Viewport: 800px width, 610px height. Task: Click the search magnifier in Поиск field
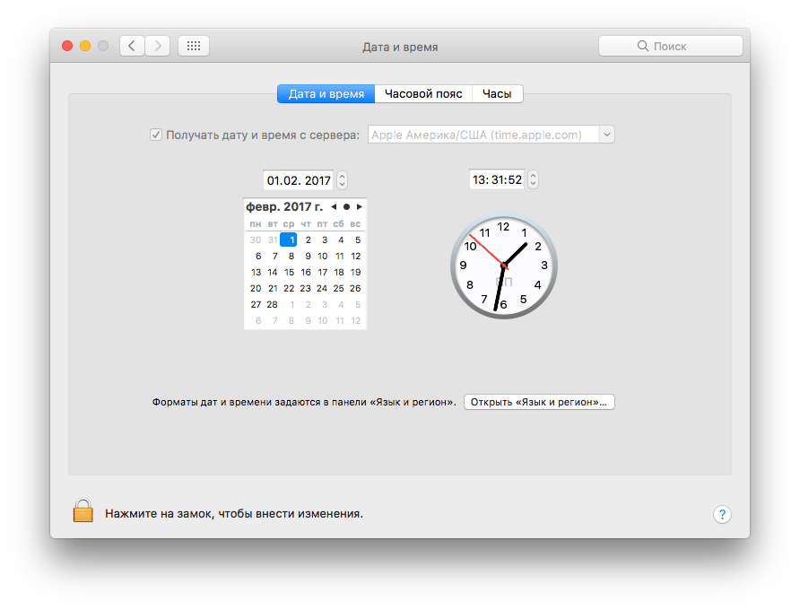coord(642,46)
